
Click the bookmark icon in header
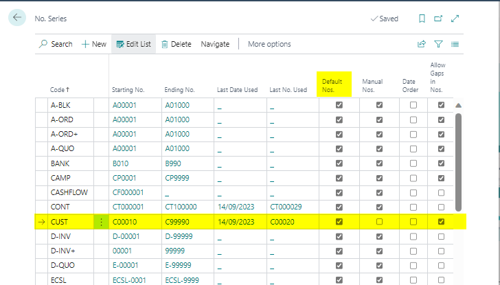pos(422,19)
